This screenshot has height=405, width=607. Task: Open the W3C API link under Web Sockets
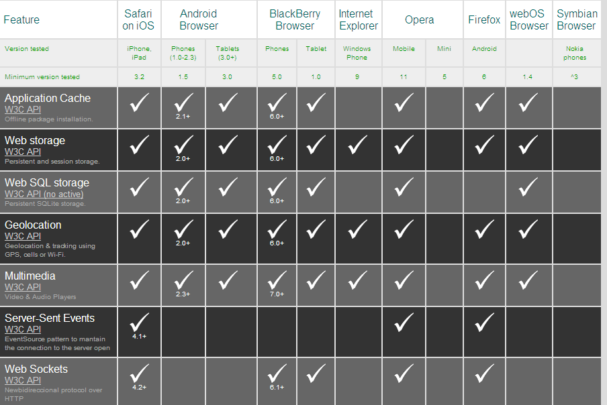pos(23,380)
